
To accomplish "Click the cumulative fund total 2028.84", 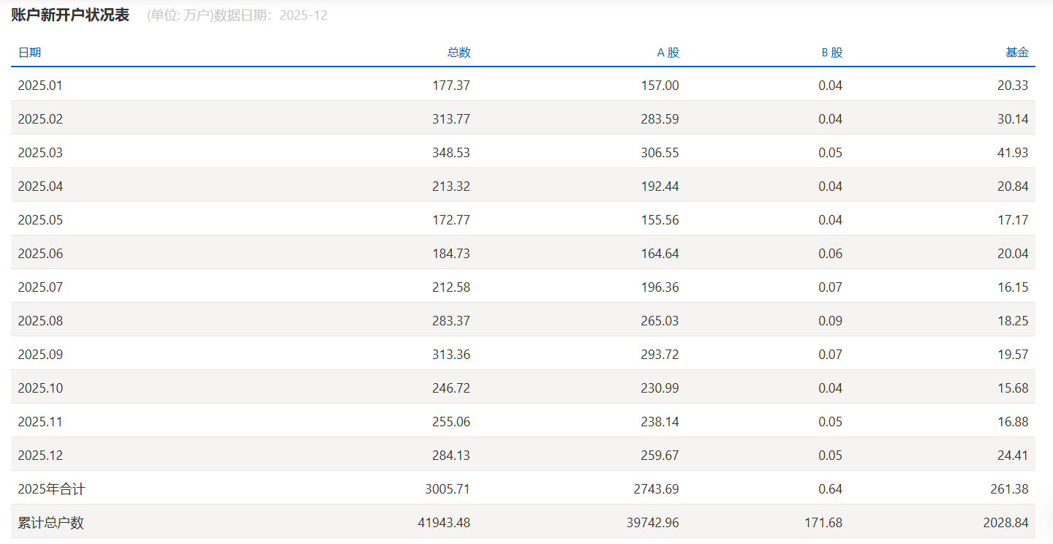I will (1011, 522).
